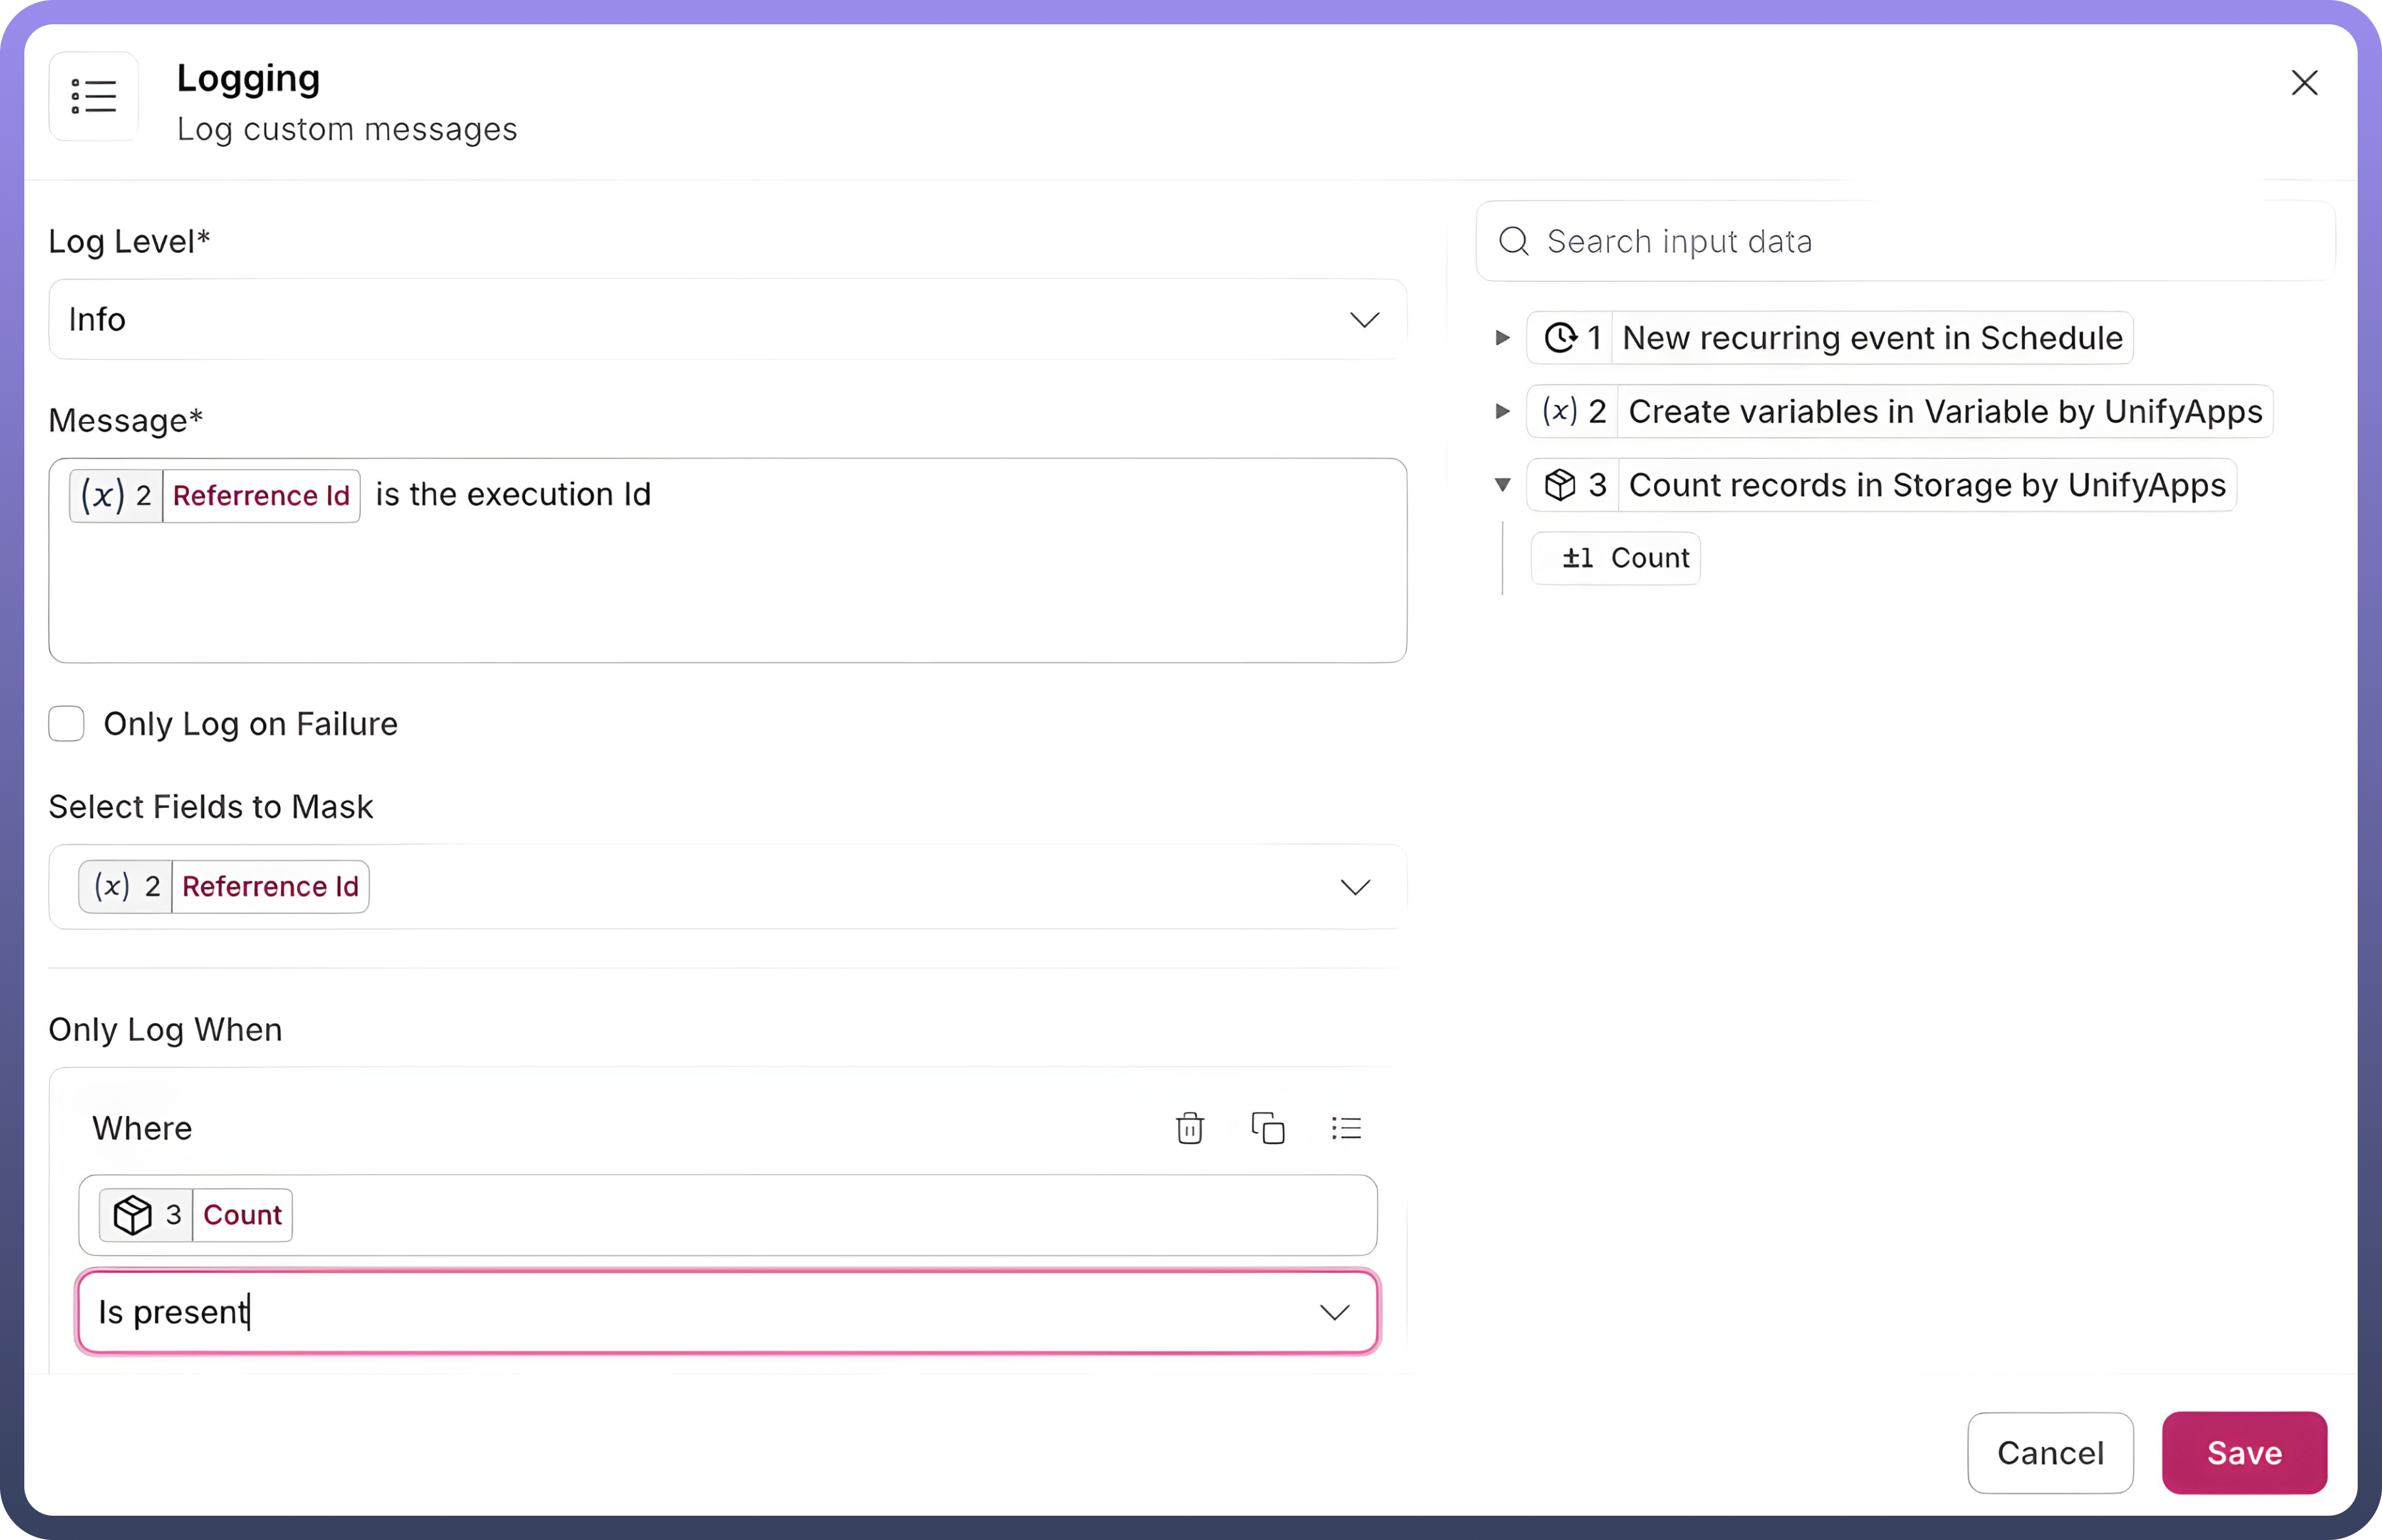Open the Select Fields to Mask dropdown
The width and height of the screenshot is (2382, 1540).
tap(1354, 887)
